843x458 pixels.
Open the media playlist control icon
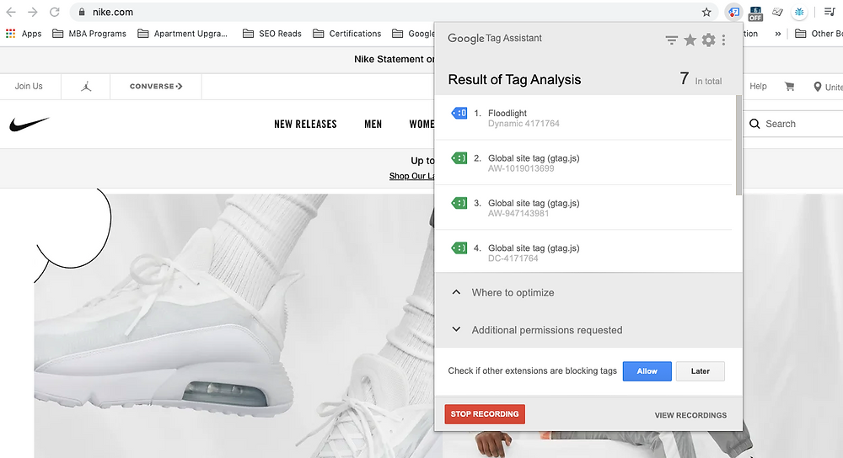[830, 12]
